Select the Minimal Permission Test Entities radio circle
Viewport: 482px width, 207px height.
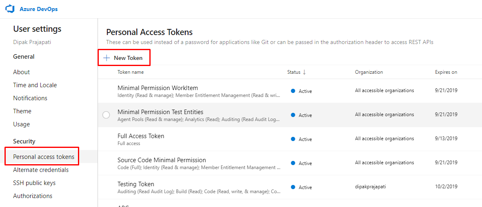point(106,115)
